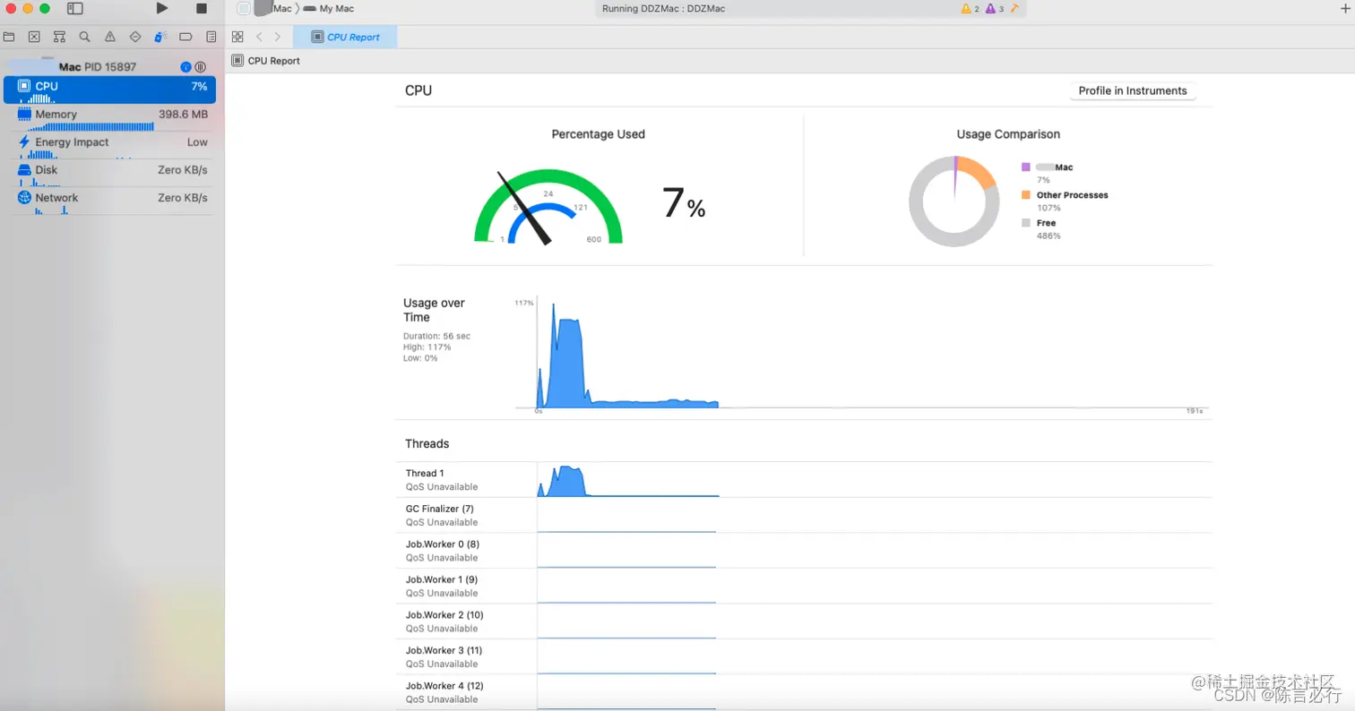This screenshot has height=711, width=1355.
Task: Open the Breakpoint navigator
Action: click(186, 37)
